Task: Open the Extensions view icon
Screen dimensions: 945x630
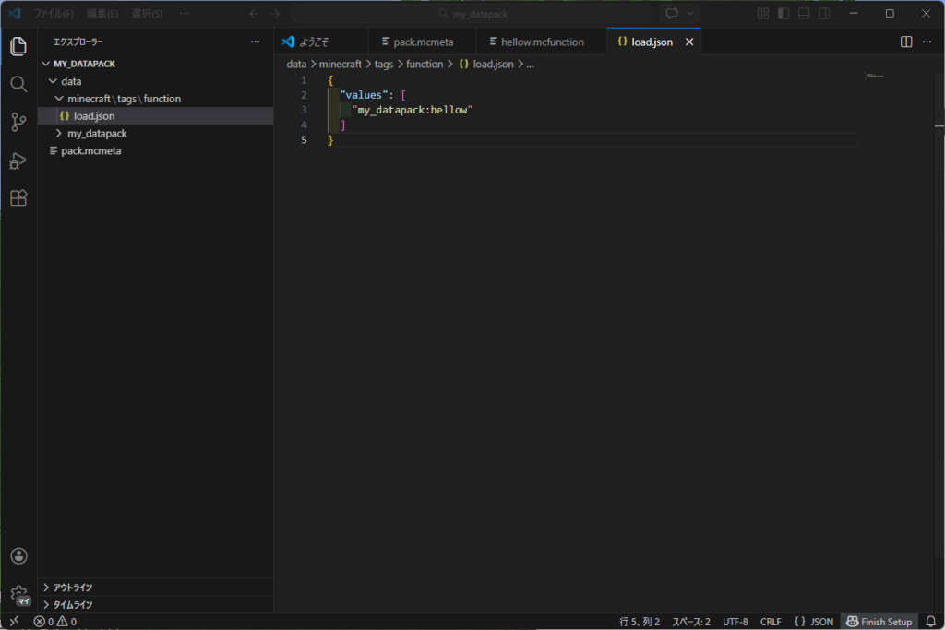Action: (x=18, y=198)
